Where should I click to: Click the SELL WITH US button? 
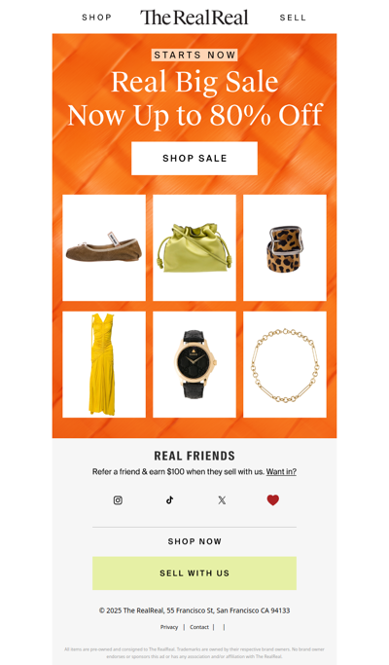(194, 573)
